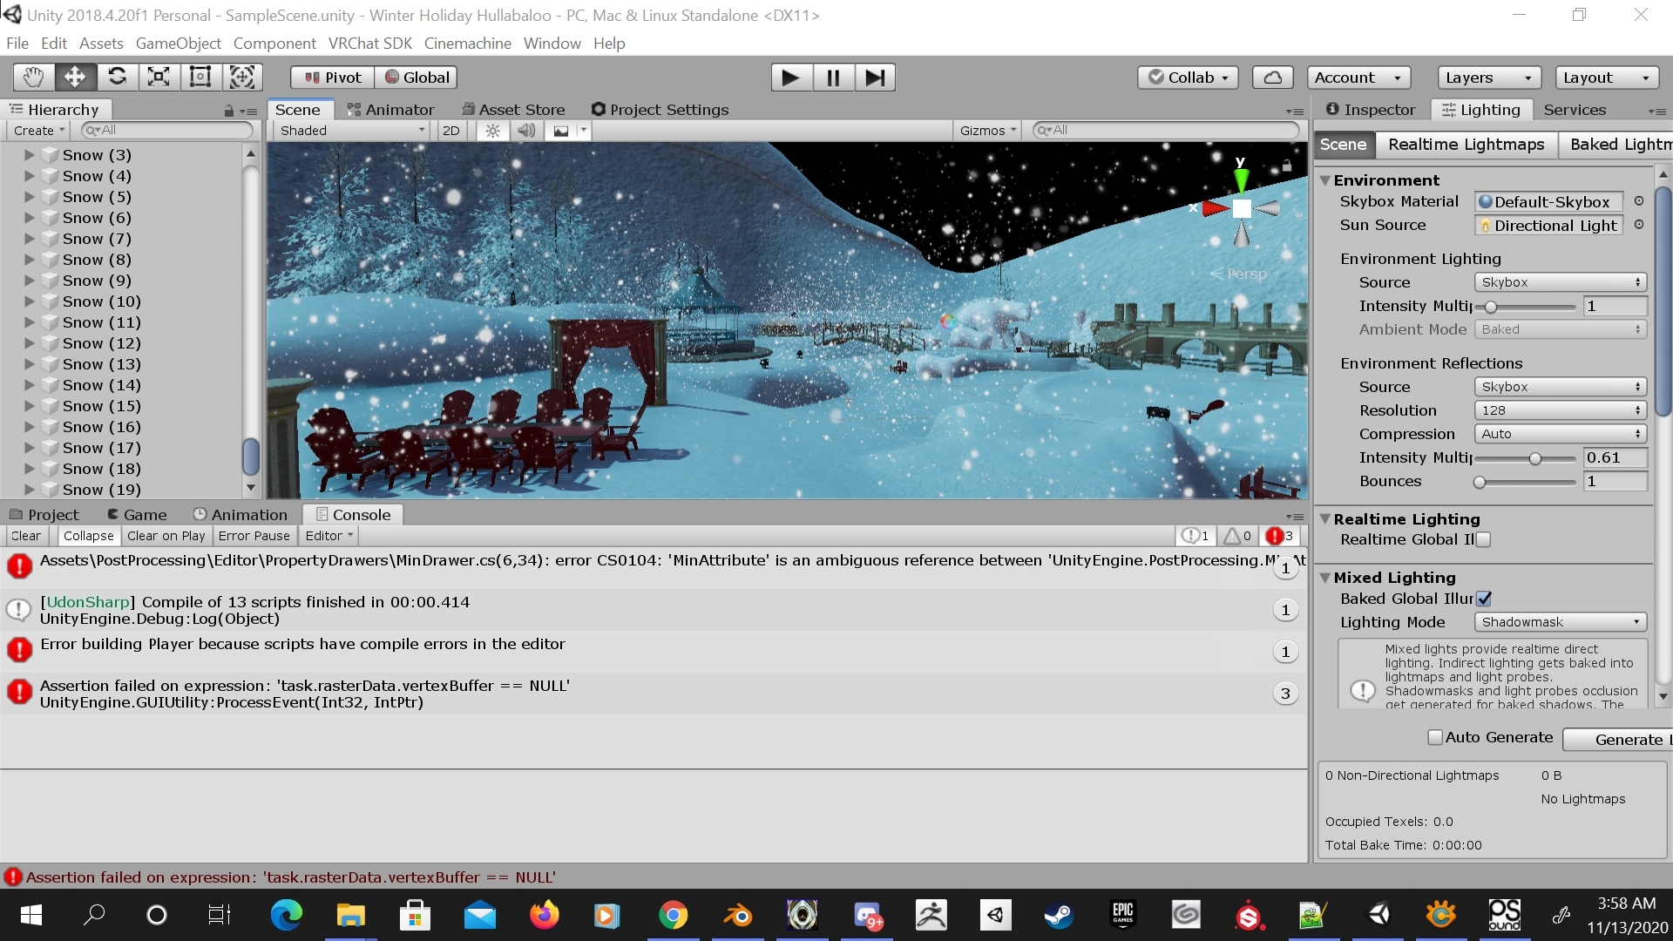Enable Auto Generate checkbox
Image resolution: width=1673 pixels, height=941 pixels.
click(1435, 738)
